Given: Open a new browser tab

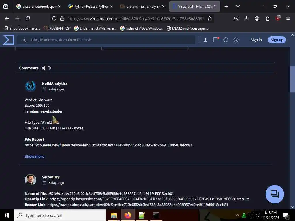Looking at the screenshot, I should click(226, 7).
